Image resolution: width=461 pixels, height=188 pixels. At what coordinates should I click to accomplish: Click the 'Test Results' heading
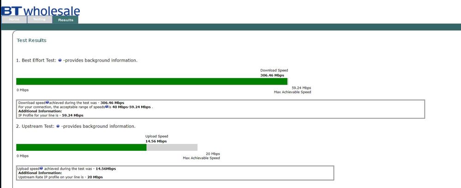click(31, 40)
